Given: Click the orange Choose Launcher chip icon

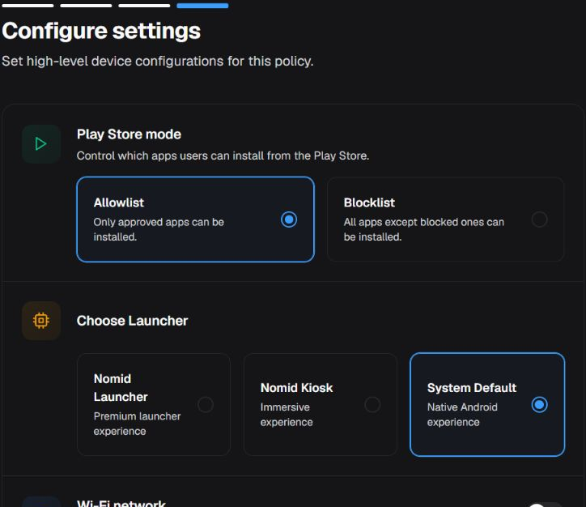Looking at the screenshot, I should tap(41, 321).
